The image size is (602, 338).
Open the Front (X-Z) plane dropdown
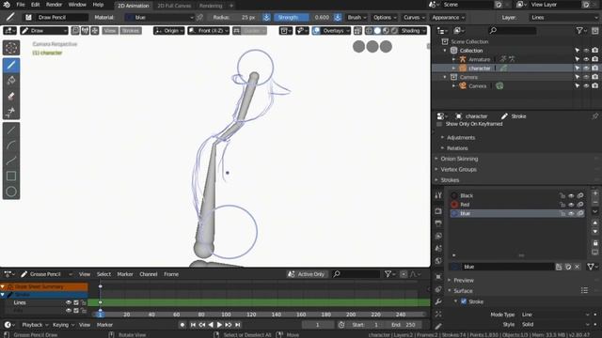pos(209,31)
